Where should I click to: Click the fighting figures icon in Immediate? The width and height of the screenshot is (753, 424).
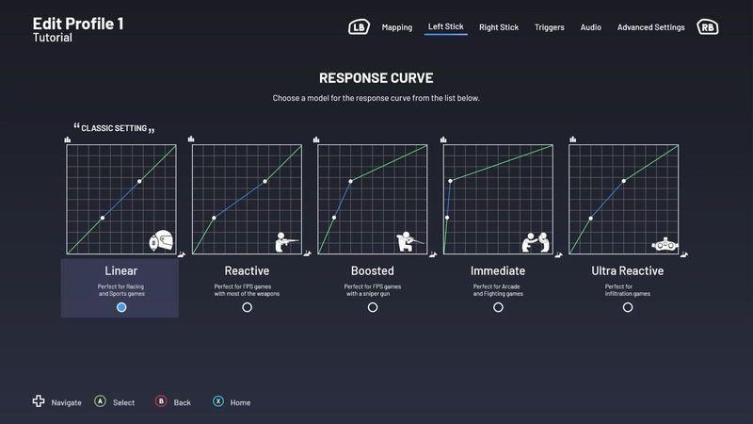tap(536, 242)
